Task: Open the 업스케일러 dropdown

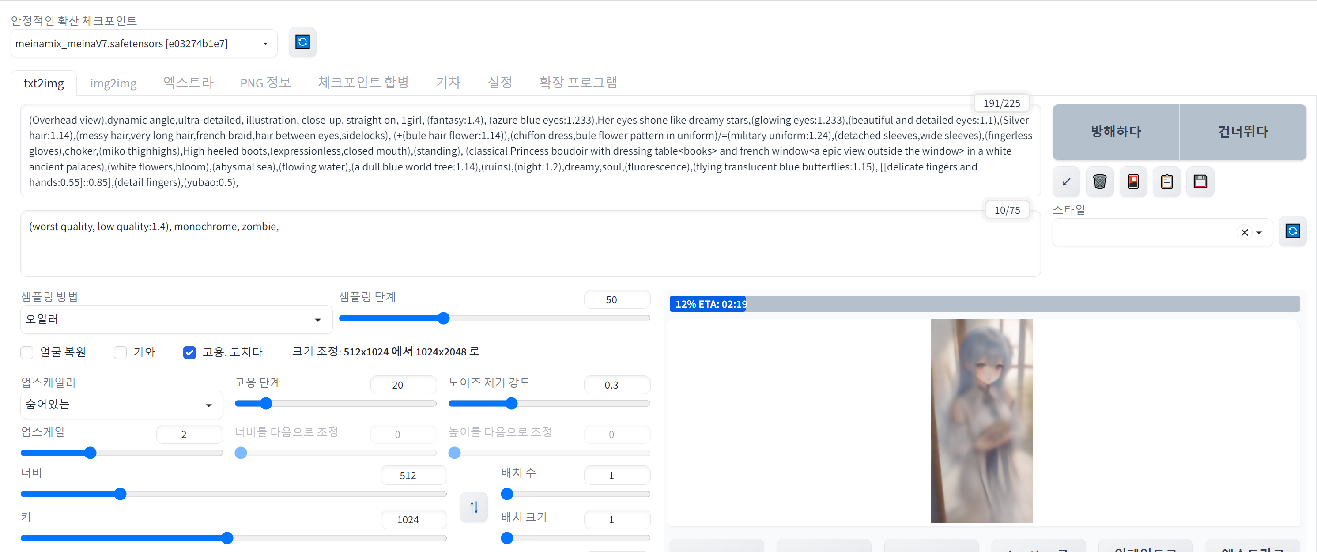Action: point(121,405)
